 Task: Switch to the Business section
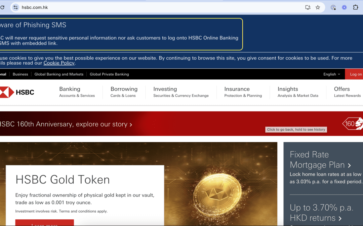tap(21, 74)
